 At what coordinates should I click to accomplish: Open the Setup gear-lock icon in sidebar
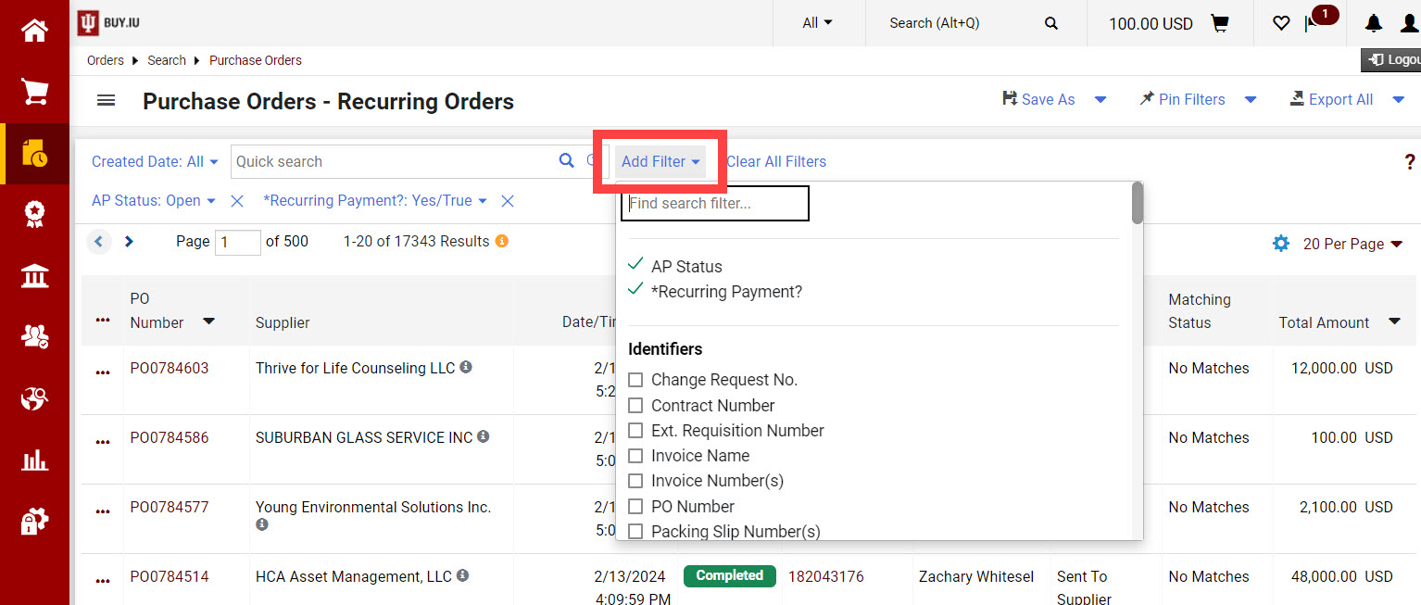pyautogui.click(x=34, y=522)
